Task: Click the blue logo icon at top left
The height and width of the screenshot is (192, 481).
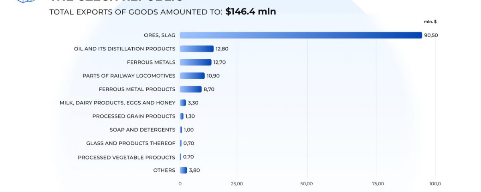Action: point(26,2)
